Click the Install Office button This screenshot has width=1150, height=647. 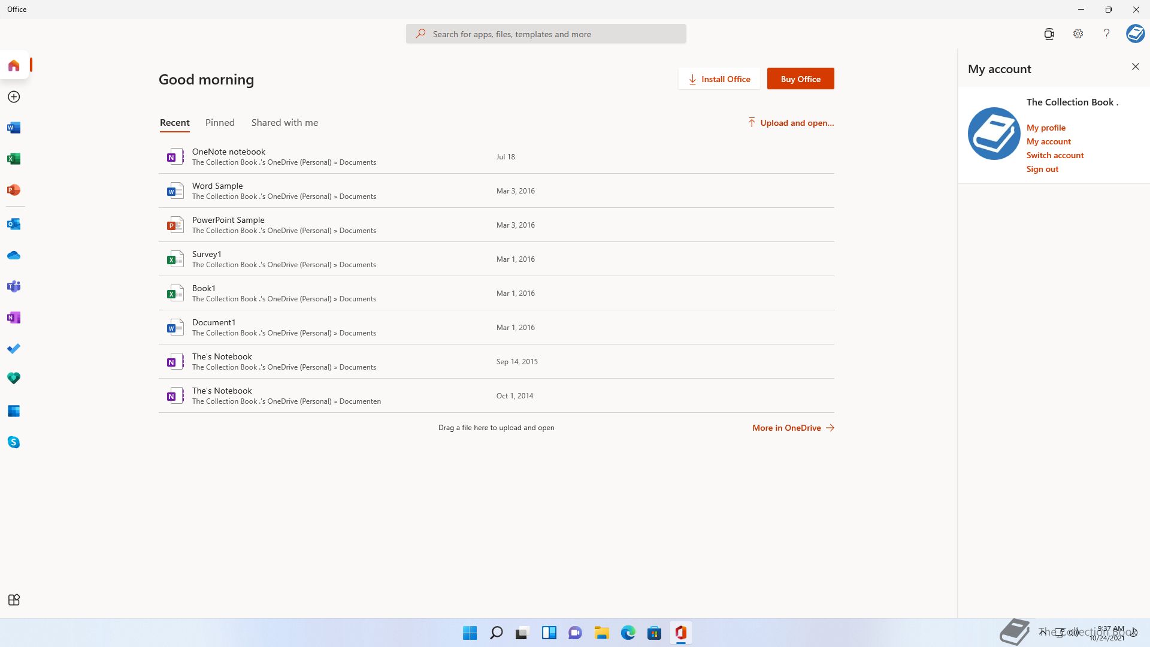coord(719,79)
